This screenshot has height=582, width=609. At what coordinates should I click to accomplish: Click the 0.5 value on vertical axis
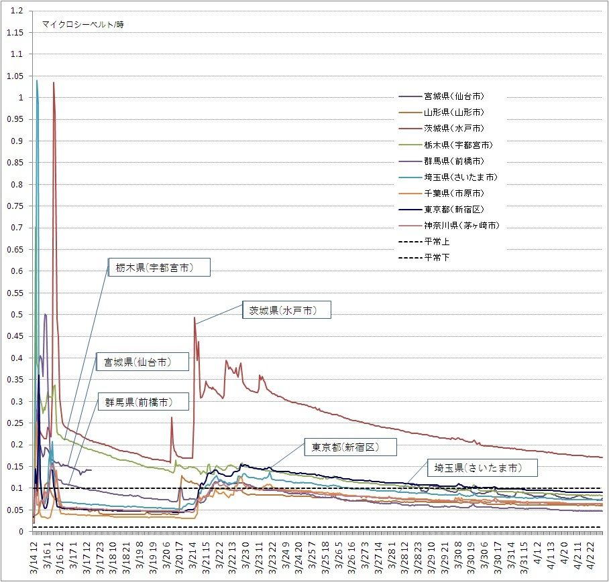click(x=17, y=315)
